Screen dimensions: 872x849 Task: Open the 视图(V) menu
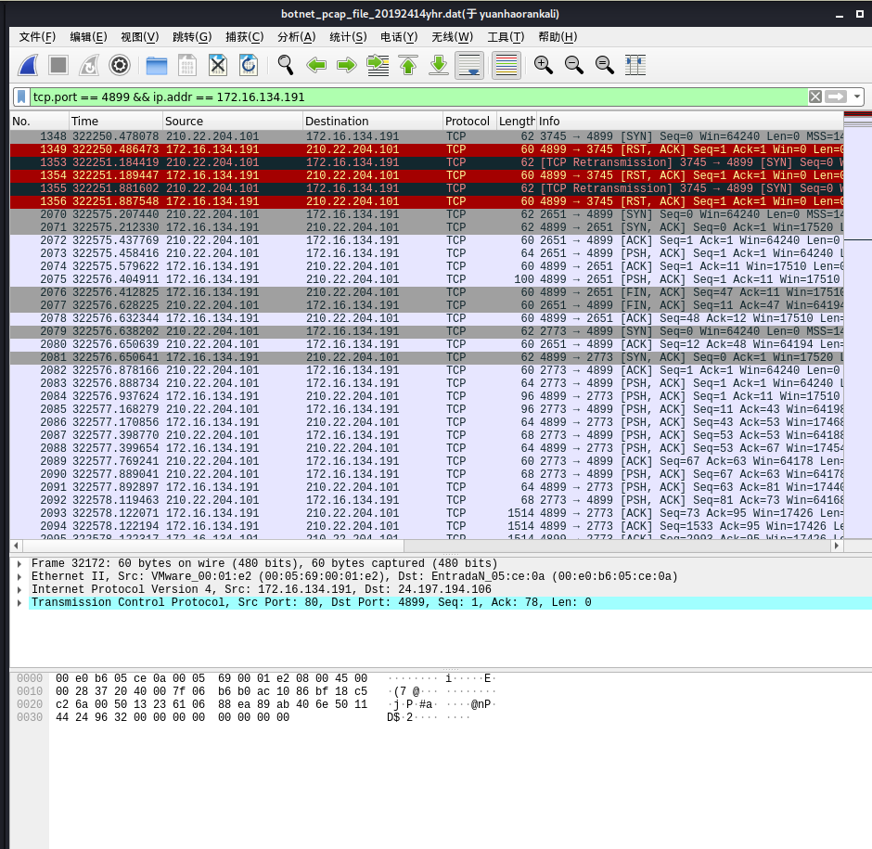139,37
